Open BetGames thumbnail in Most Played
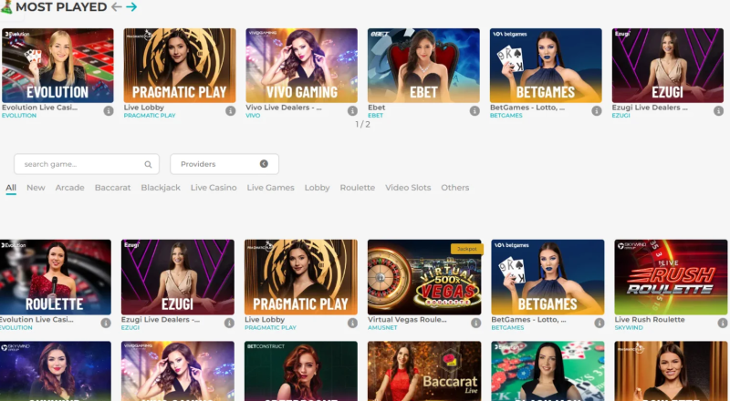Viewport: 730px width, 401px height. click(x=546, y=65)
